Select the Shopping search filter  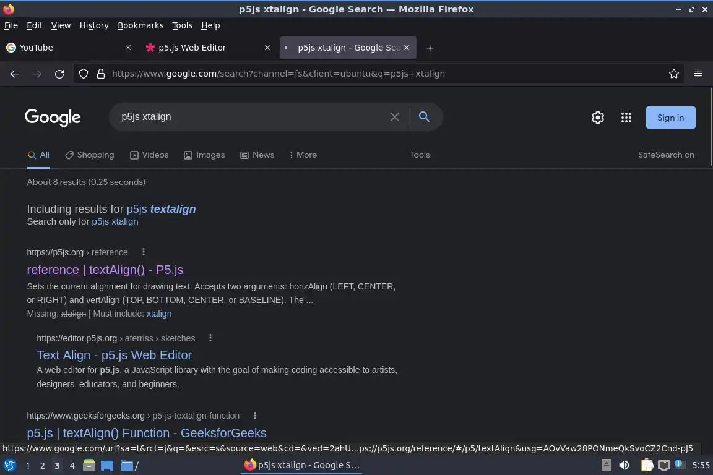pyautogui.click(x=90, y=155)
